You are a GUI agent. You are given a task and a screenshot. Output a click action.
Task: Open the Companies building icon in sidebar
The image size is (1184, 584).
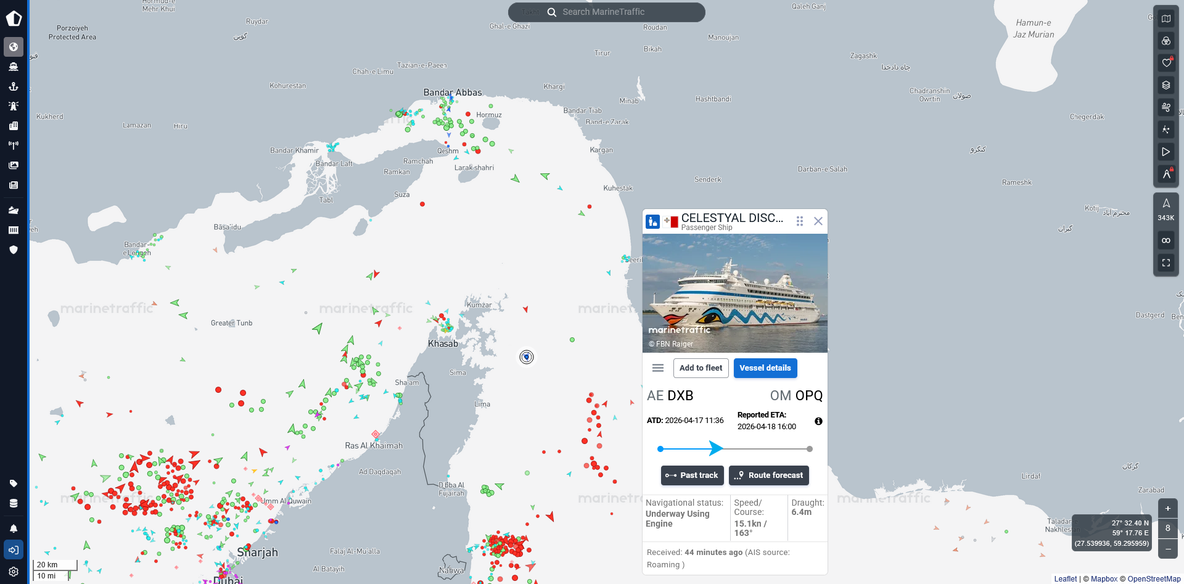(x=14, y=126)
